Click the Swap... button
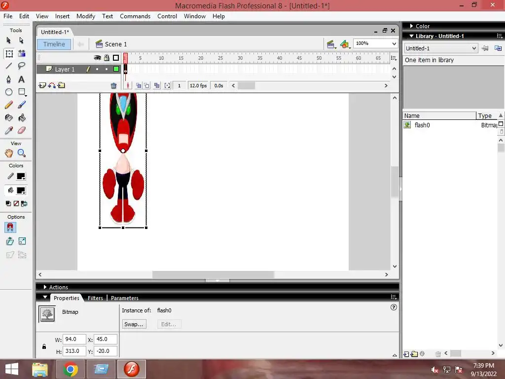The width and height of the screenshot is (505, 379). tap(134, 324)
